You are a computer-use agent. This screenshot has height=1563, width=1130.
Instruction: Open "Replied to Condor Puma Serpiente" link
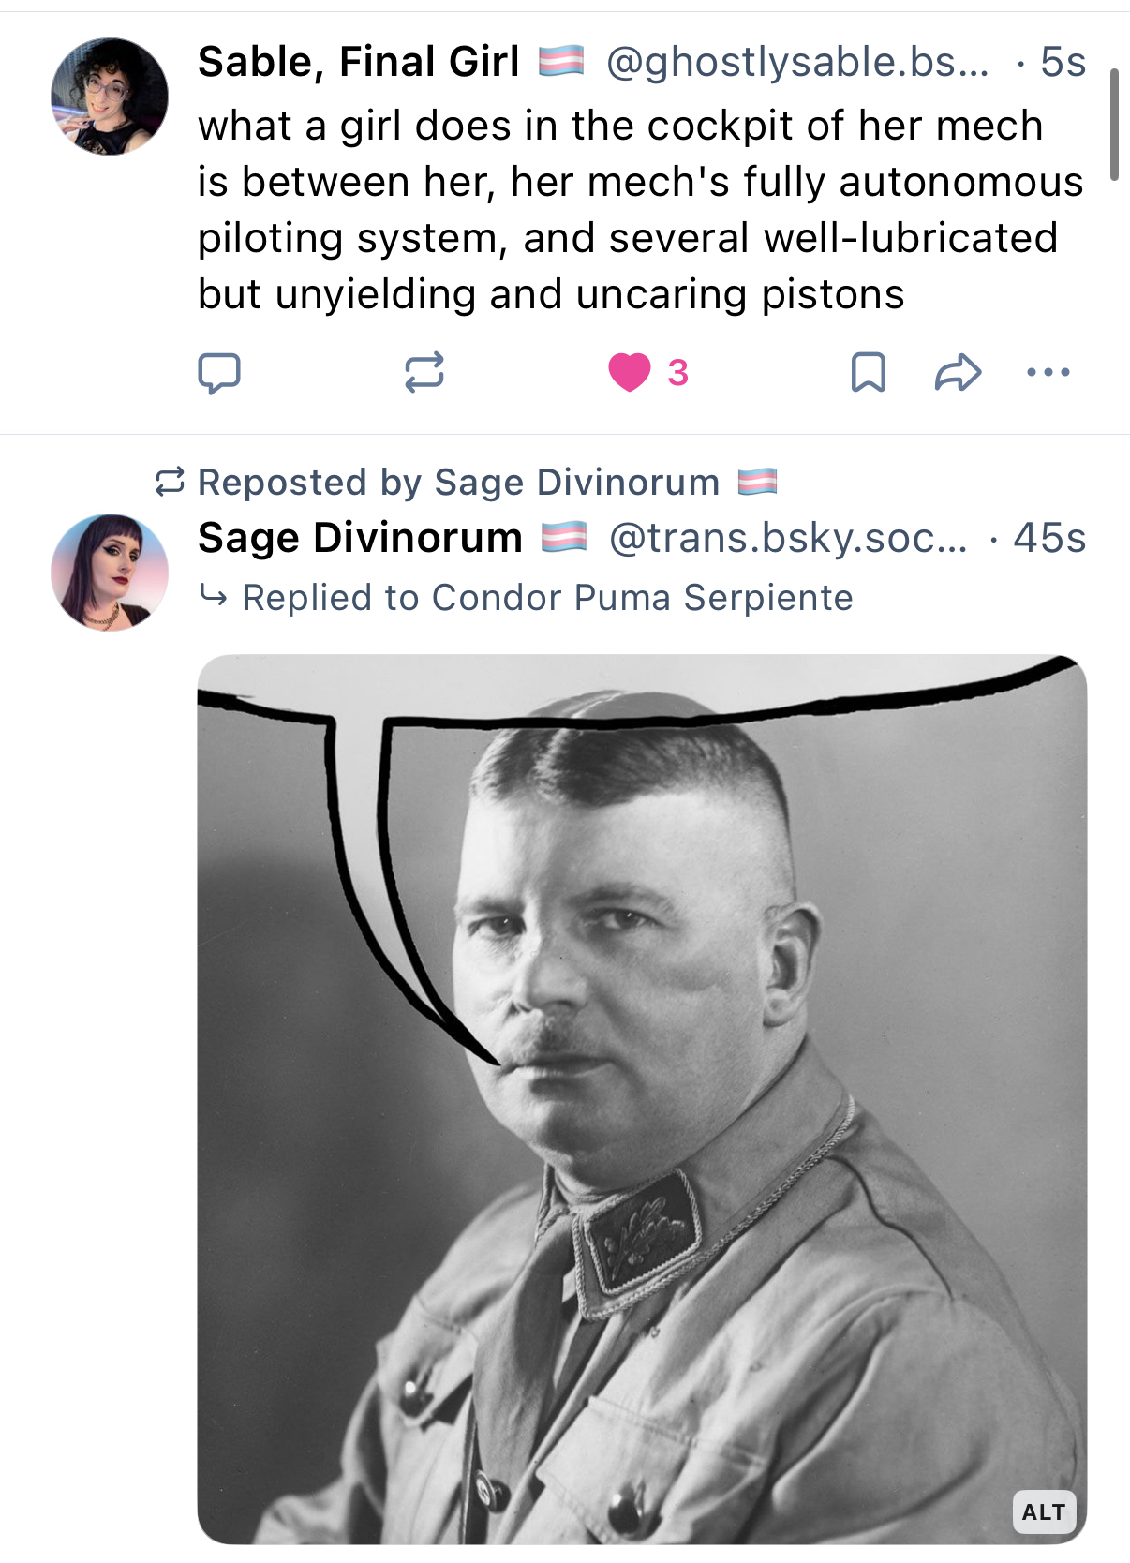click(x=547, y=598)
